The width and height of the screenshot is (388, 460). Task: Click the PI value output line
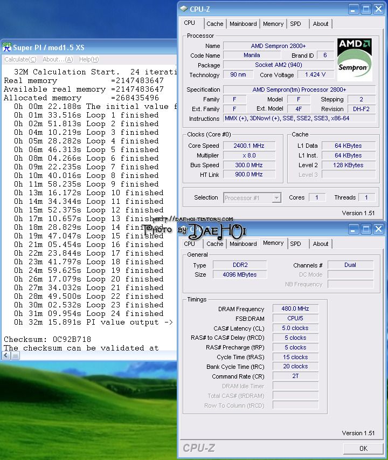pyautogui.click(x=93, y=322)
